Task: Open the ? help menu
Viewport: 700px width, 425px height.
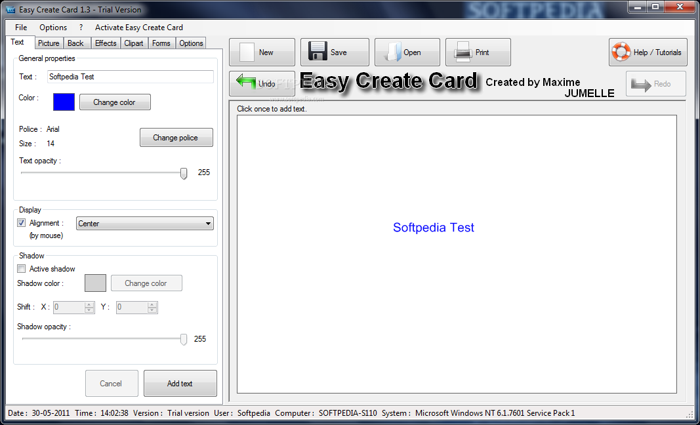Action: (81, 28)
